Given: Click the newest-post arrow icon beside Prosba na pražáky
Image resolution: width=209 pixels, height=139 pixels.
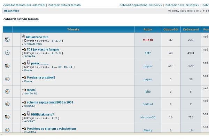Looking at the screenshot, I should (24, 77).
